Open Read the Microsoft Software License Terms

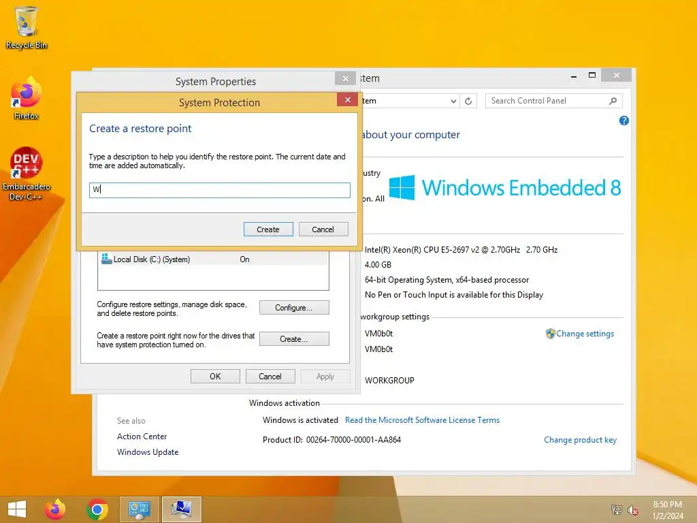click(x=422, y=419)
